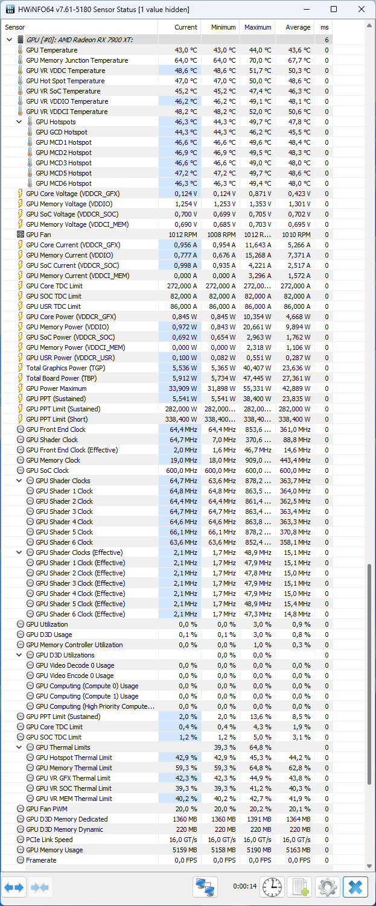Click the 1012 RPM current fan speed value
The width and height of the screenshot is (376, 906).
coord(182,235)
